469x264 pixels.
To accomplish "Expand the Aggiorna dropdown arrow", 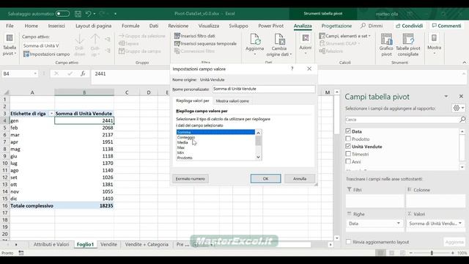I will (254, 54).
